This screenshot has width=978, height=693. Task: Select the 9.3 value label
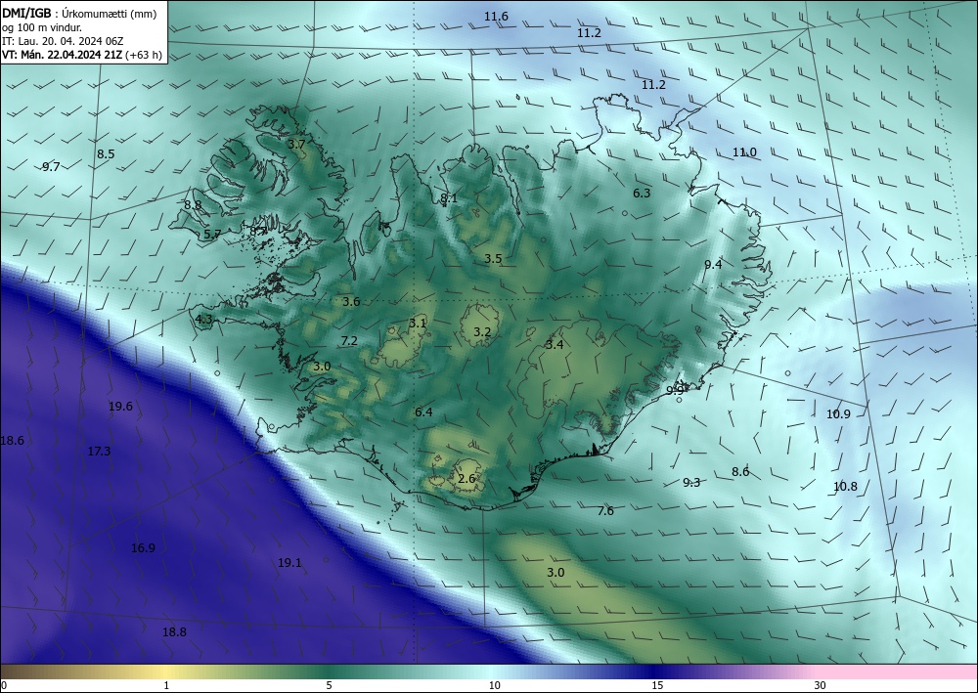pos(691,482)
